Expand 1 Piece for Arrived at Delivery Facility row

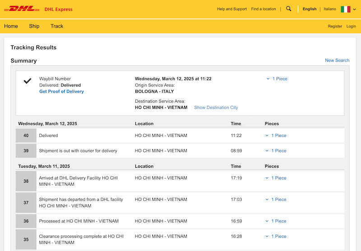(276, 178)
